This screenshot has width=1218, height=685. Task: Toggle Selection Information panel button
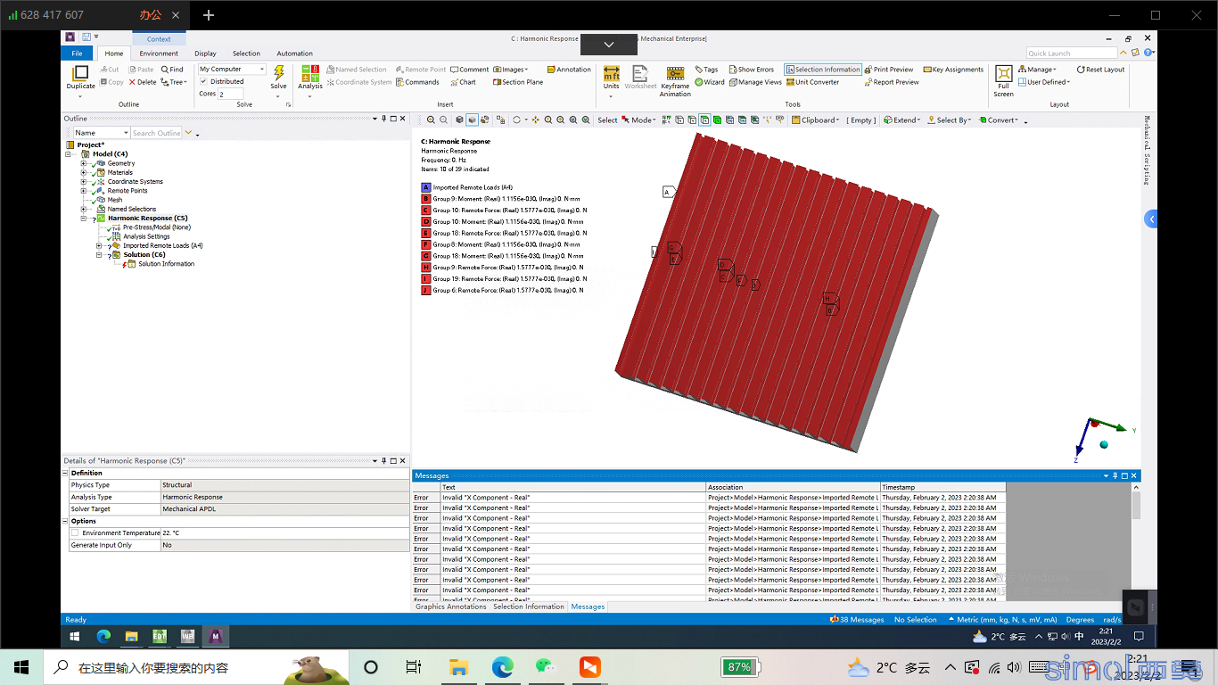click(x=823, y=70)
